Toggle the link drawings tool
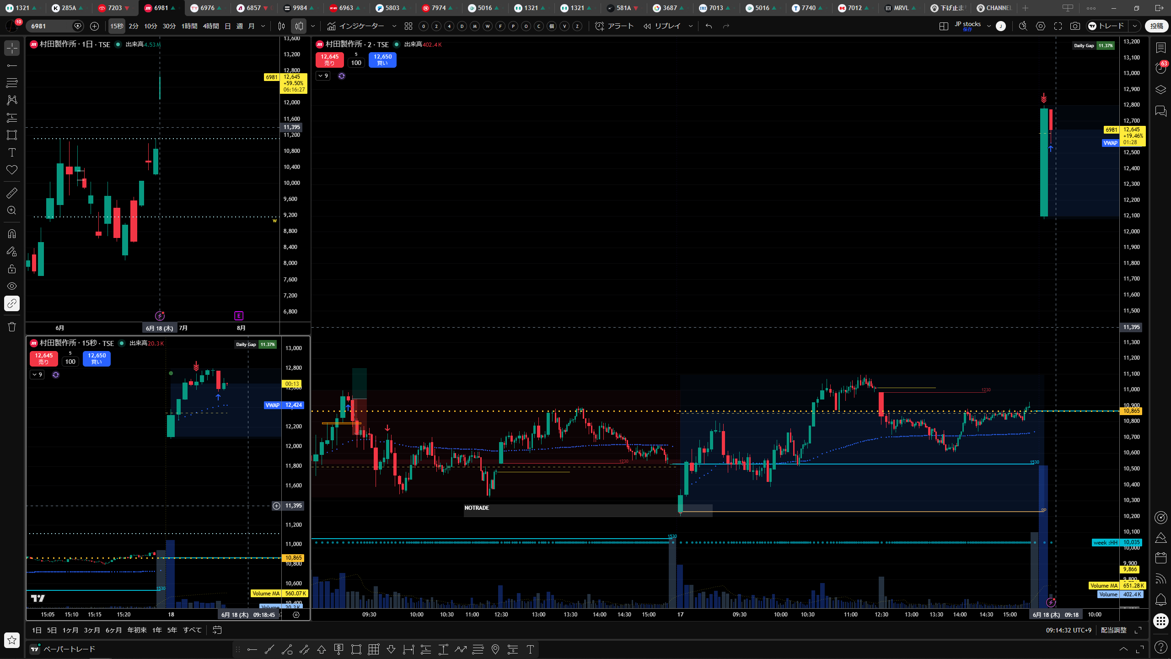The width and height of the screenshot is (1171, 659). (x=12, y=303)
